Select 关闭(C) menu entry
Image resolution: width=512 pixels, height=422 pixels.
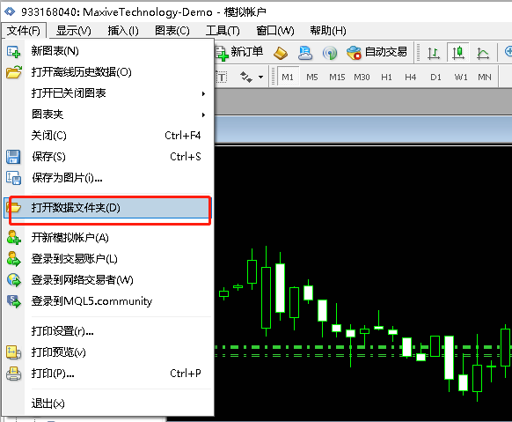(107, 136)
